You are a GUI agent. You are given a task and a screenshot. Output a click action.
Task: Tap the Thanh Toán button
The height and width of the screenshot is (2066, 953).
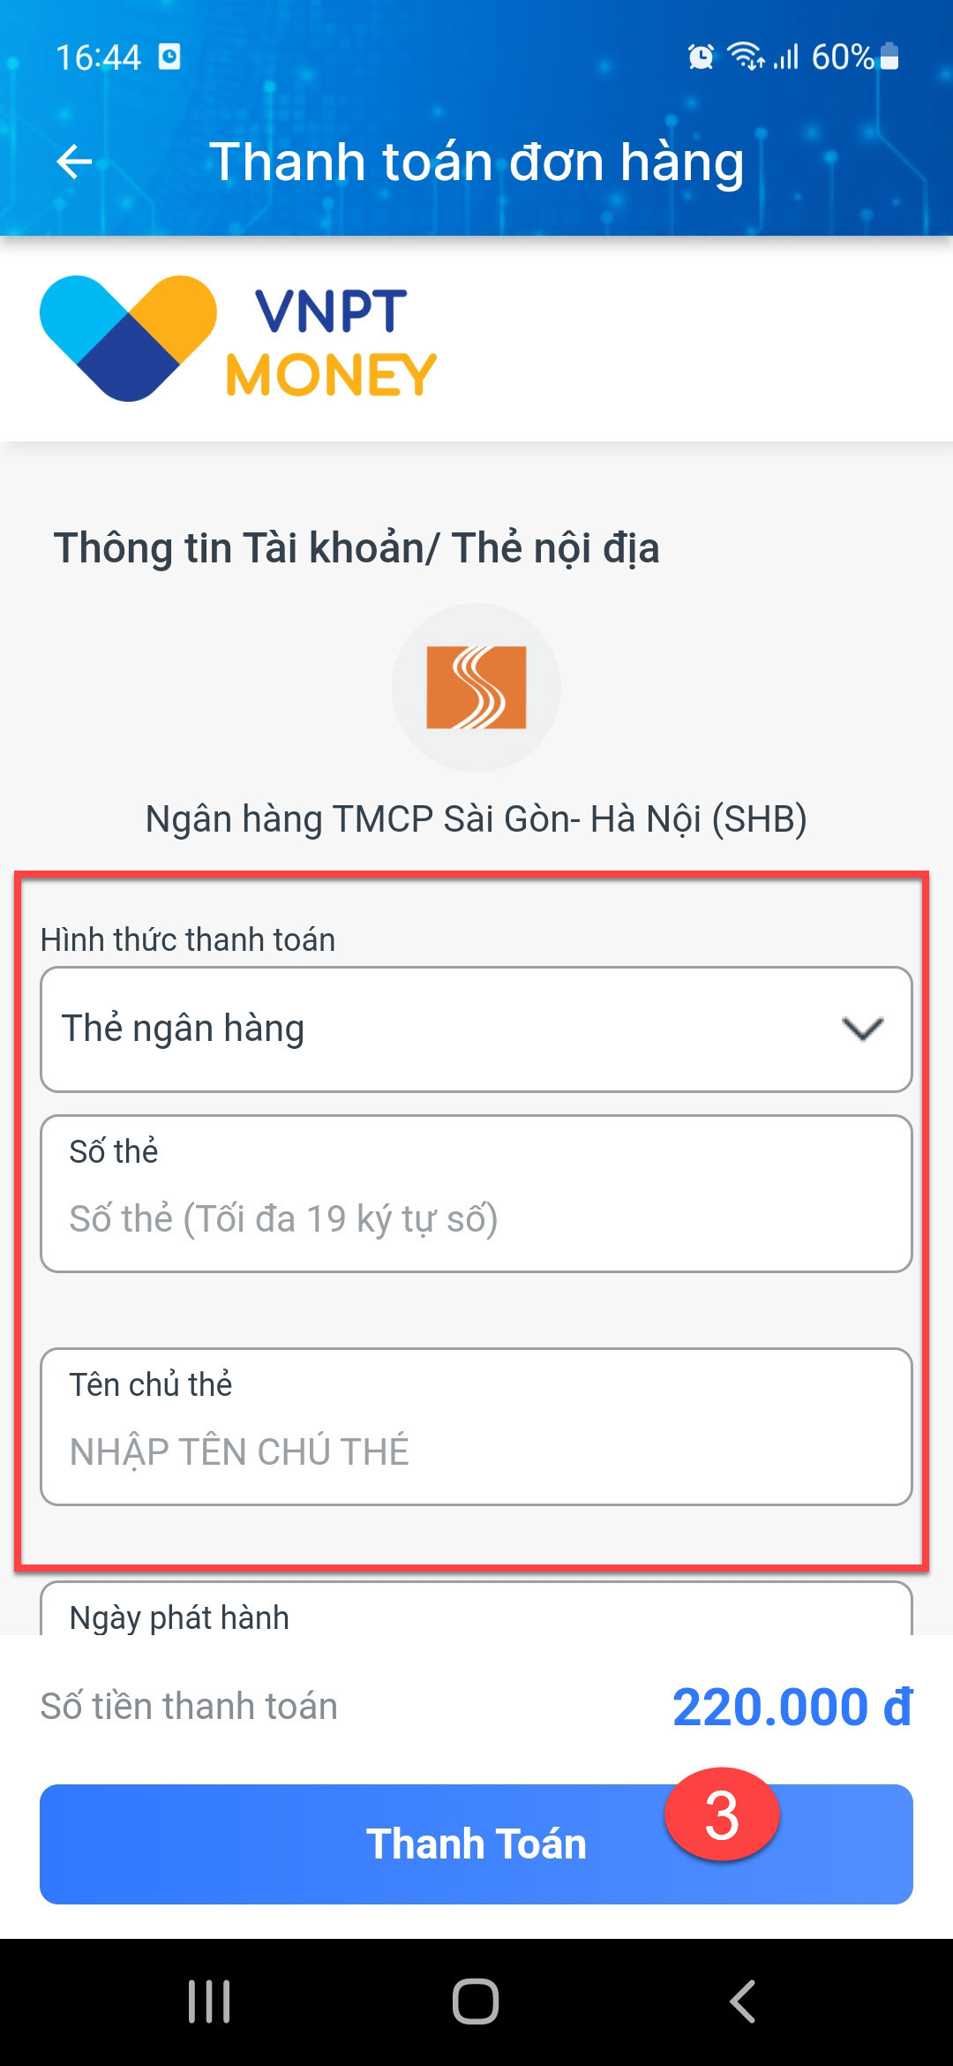476,1844
